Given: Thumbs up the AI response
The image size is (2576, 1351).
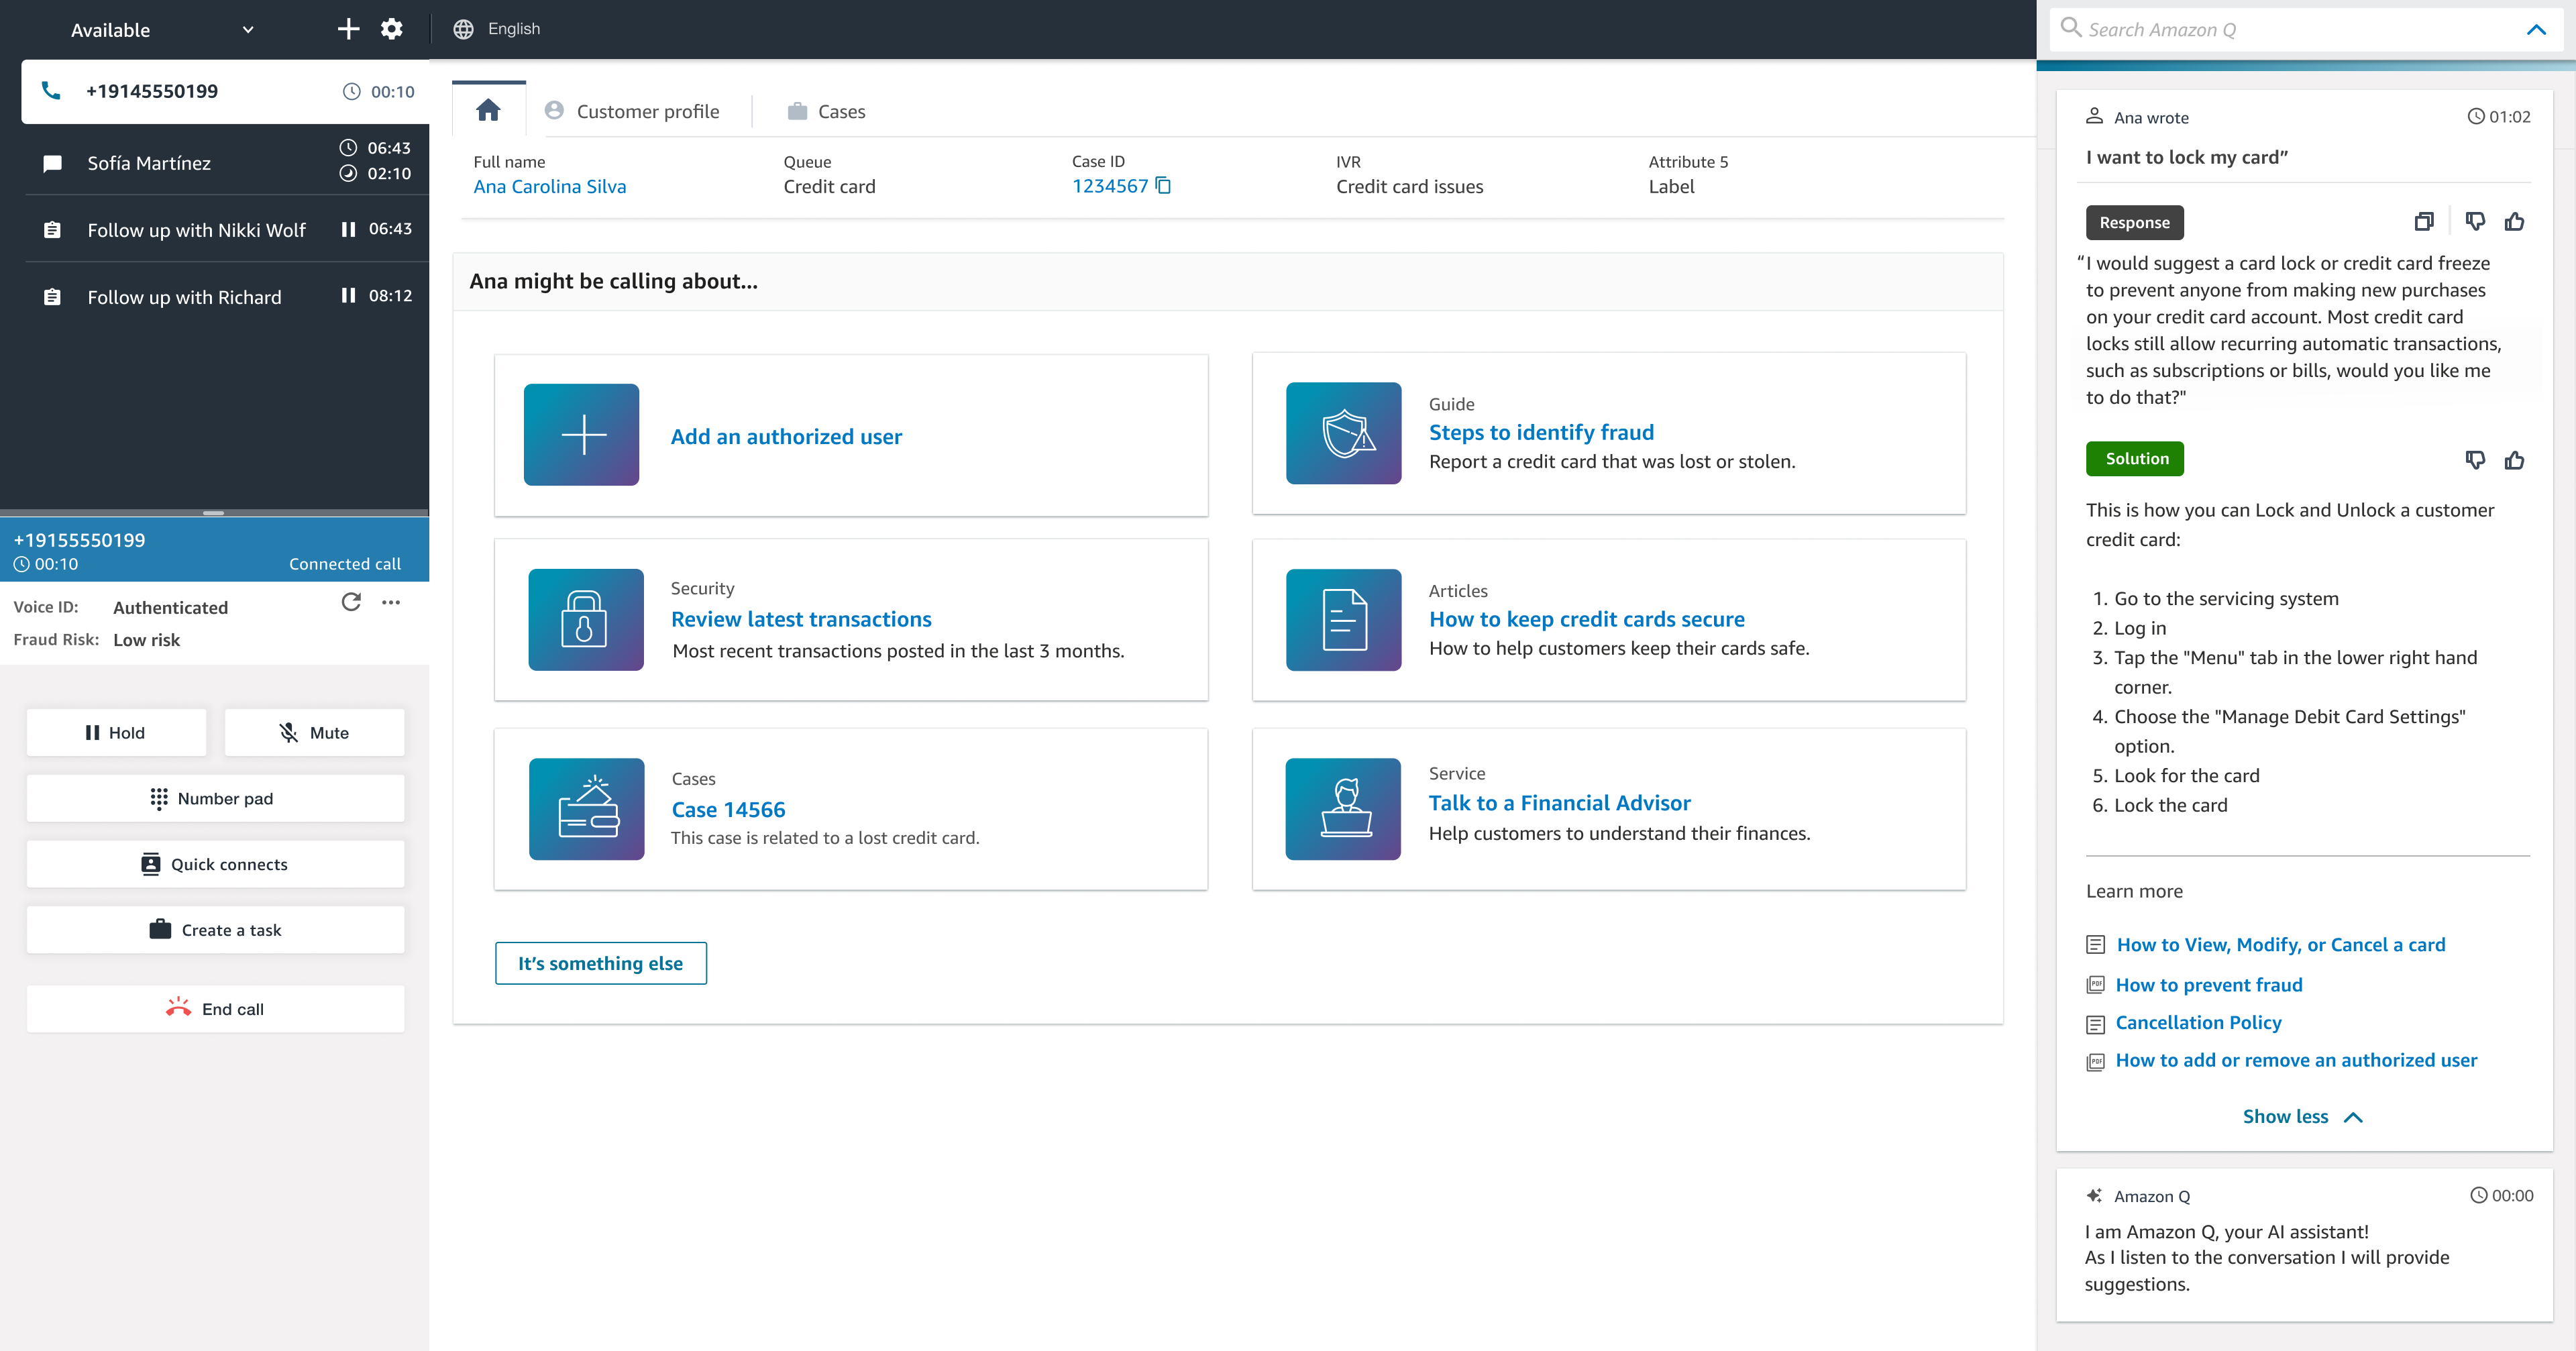Looking at the screenshot, I should pyautogui.click(x=2515, y=221).
